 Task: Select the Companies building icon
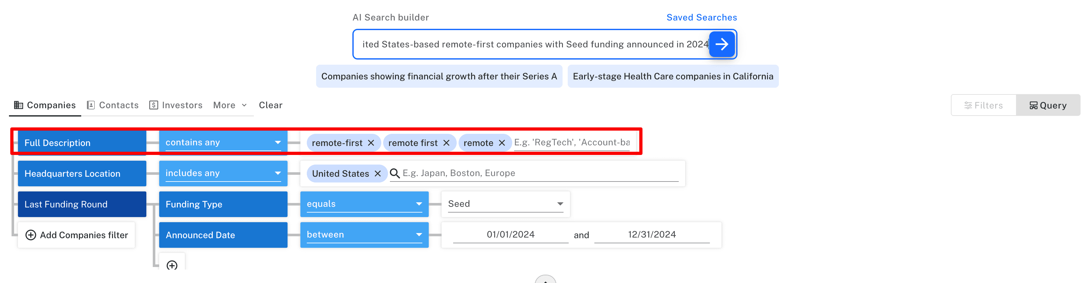pyautogui.click(x=19, y=105)
